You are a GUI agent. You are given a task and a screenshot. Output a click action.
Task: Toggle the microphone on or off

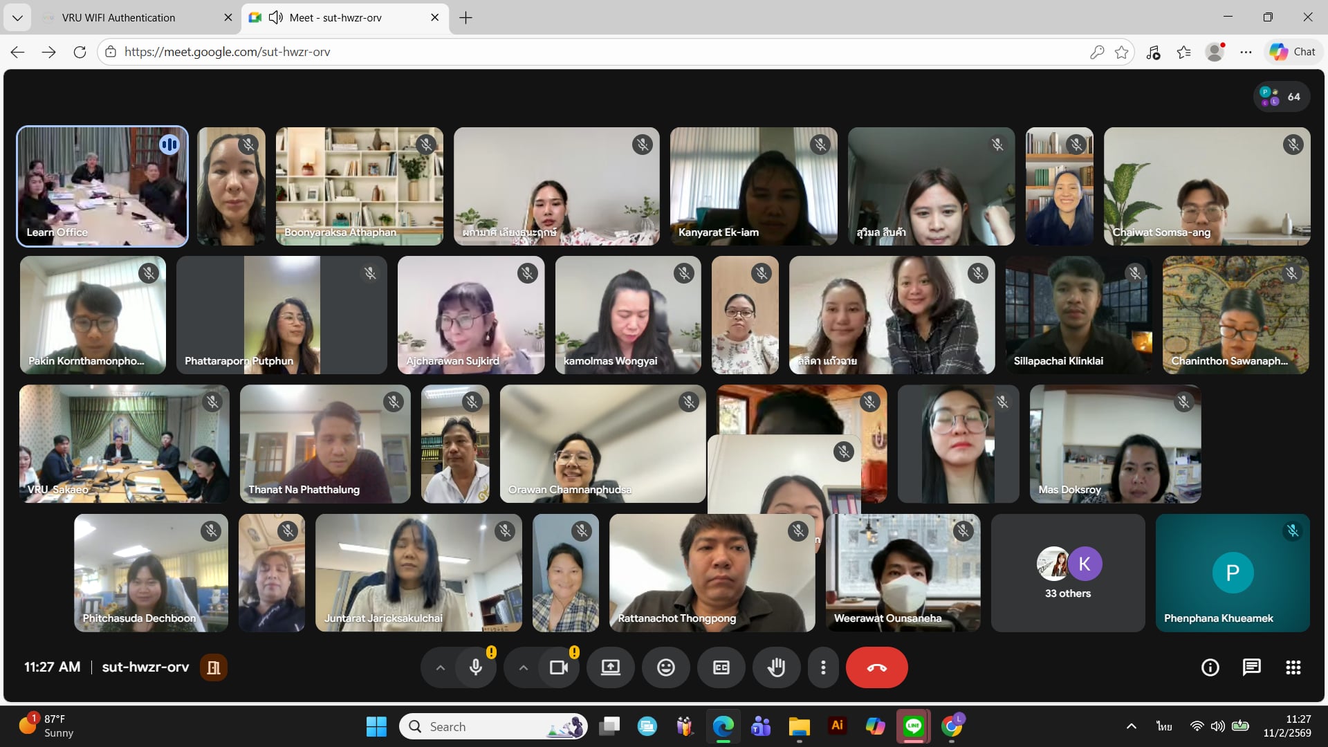pos(476,667)
